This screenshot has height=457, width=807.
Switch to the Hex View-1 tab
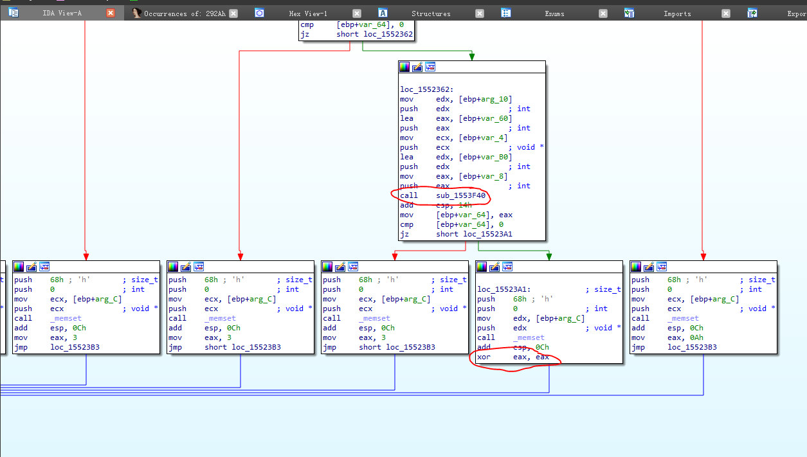(x=307, y=13)
